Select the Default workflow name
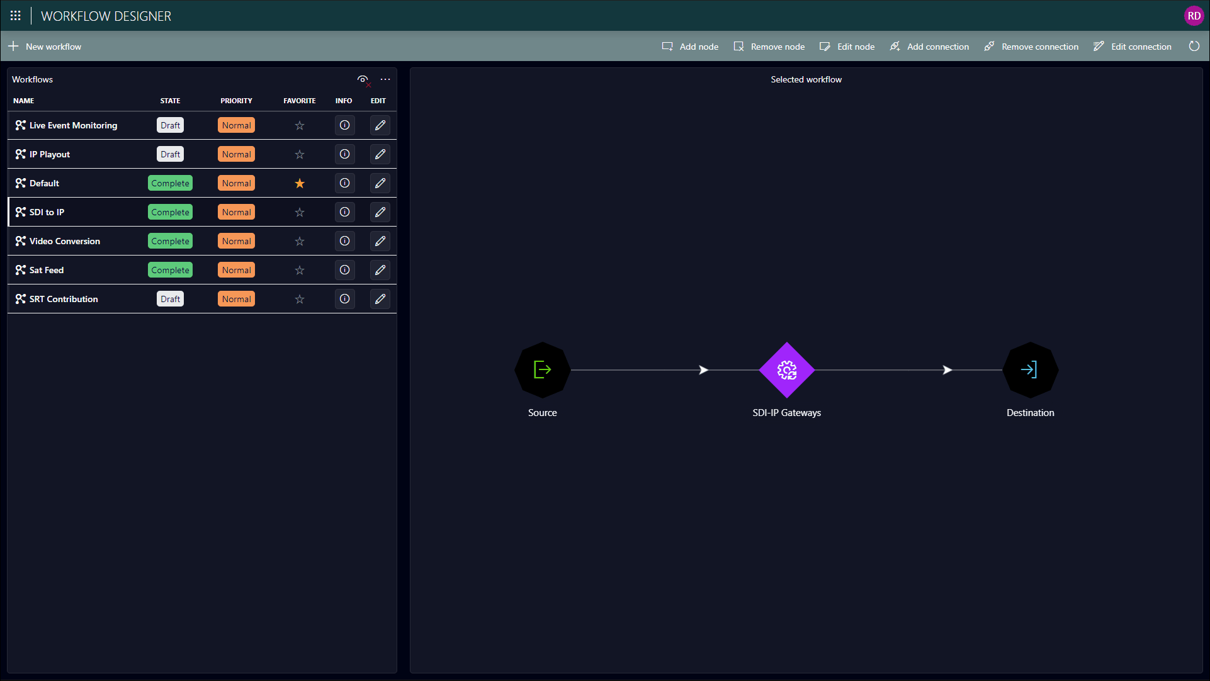 (44, 183)
